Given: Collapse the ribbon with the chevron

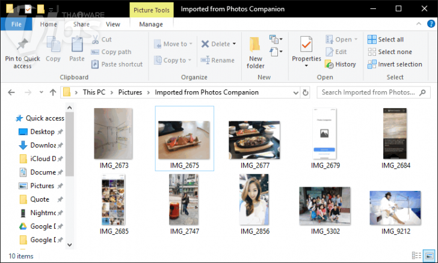Looking at the screenshot, I should point(419,24).
